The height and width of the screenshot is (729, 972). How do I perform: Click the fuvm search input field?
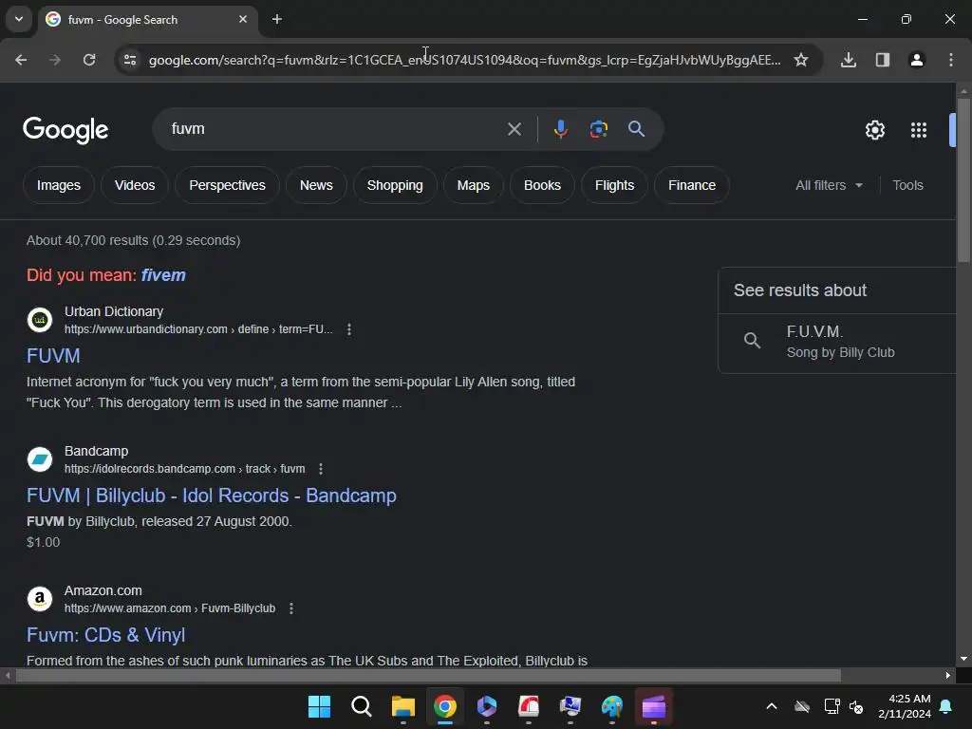pos(335,129)
